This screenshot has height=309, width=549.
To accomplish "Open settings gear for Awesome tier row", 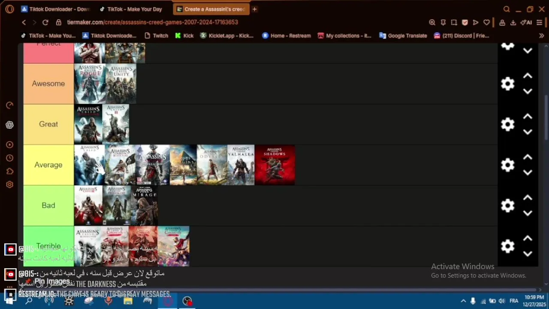I will pos(507,84).
